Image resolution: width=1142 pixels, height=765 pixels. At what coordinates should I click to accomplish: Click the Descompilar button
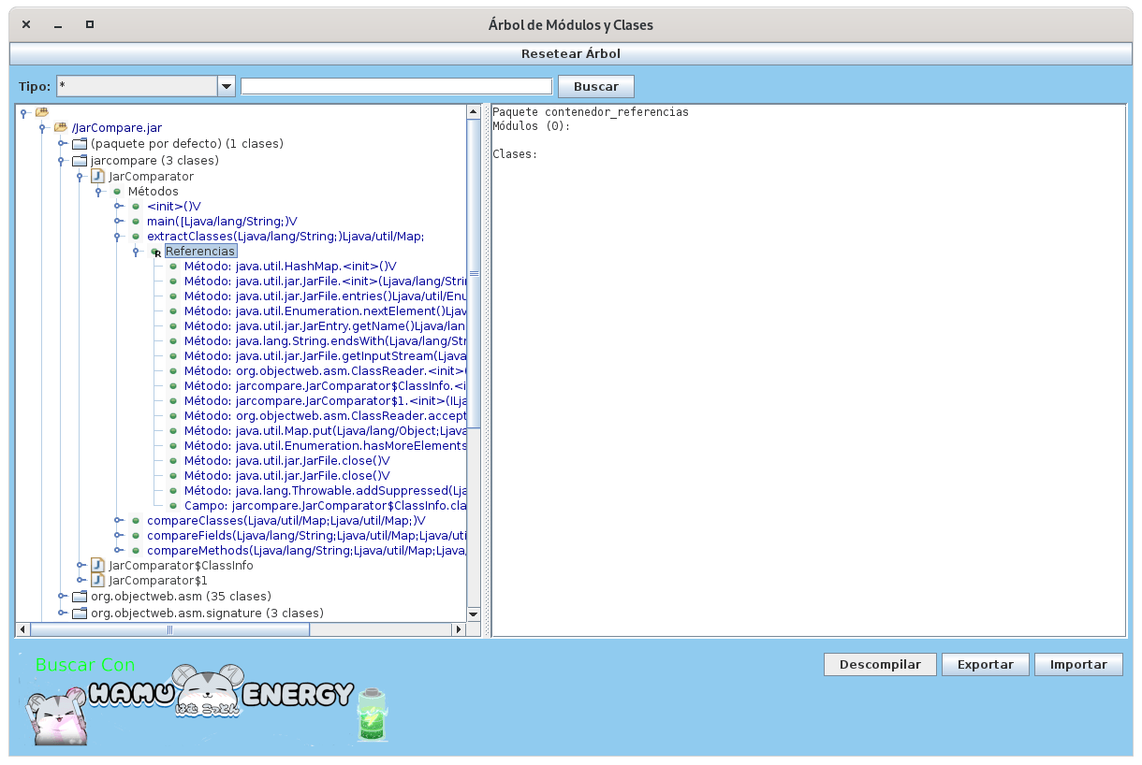(879, 664)
